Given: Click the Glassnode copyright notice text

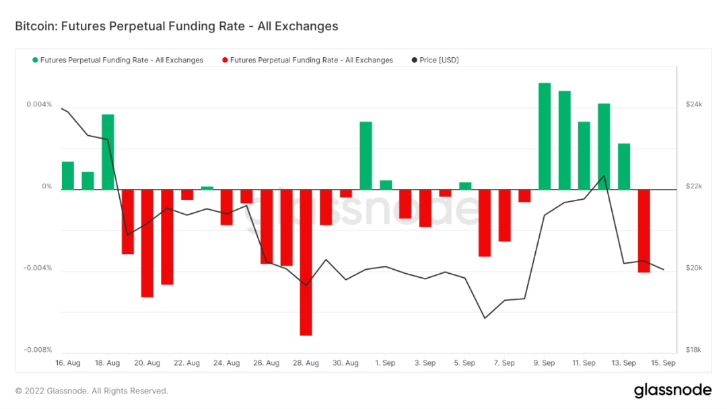Looking at the screenshot, I should click(x=92, y=391).
